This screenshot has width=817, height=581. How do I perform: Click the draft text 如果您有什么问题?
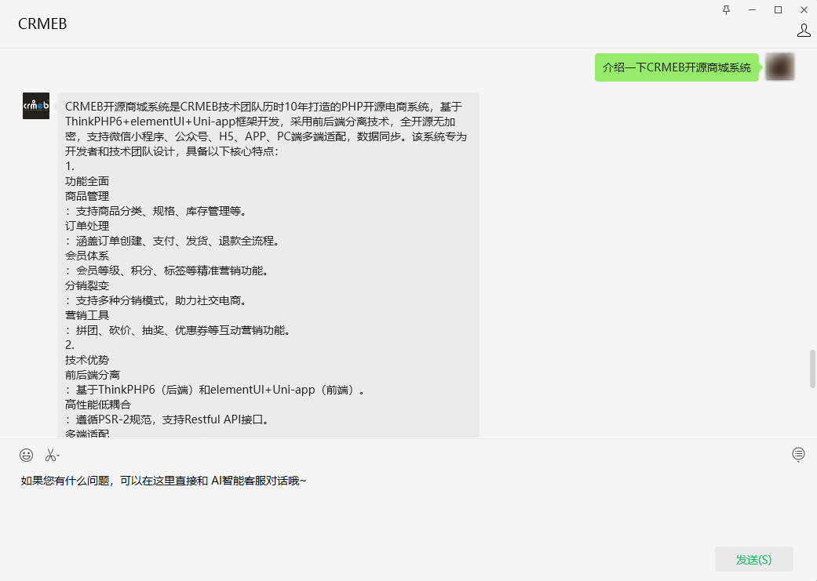(x=64, y=481)
